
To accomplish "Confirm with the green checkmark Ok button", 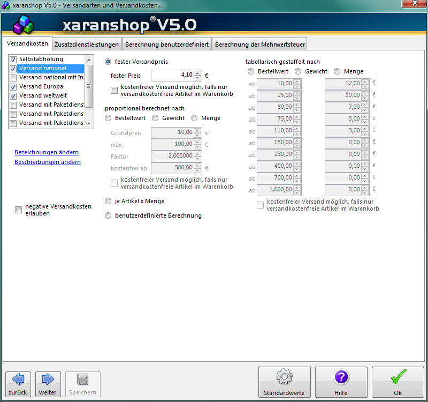I will pyautogui.click(x=398, y=382).
